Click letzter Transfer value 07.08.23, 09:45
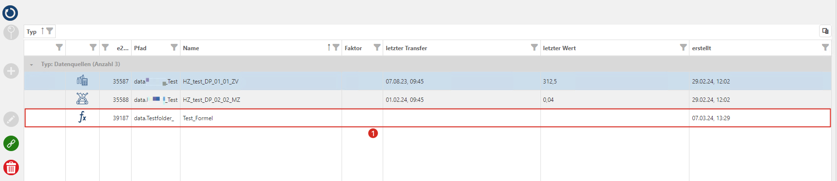The image size is (837, 181). pyautogui.click(x=404, y=82)
